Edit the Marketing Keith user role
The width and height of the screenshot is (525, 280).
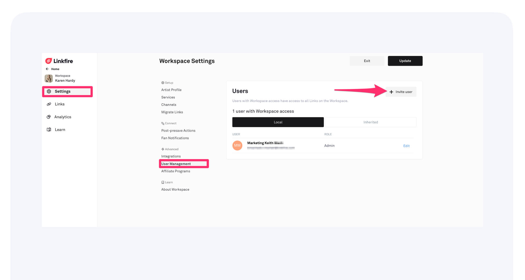(406, 146)
